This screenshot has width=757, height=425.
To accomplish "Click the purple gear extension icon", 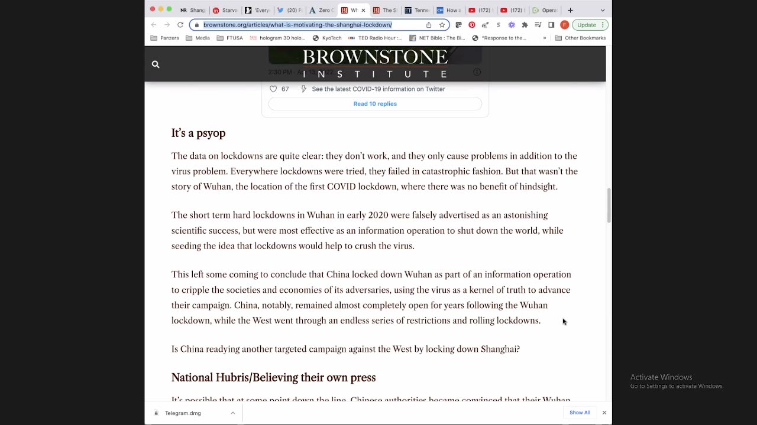I will [x=512, y=25].
